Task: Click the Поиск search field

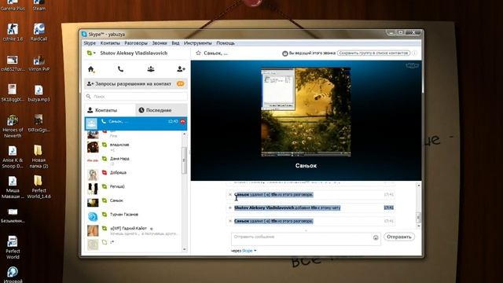Action: pyautogui.click(x=136, y=96)
